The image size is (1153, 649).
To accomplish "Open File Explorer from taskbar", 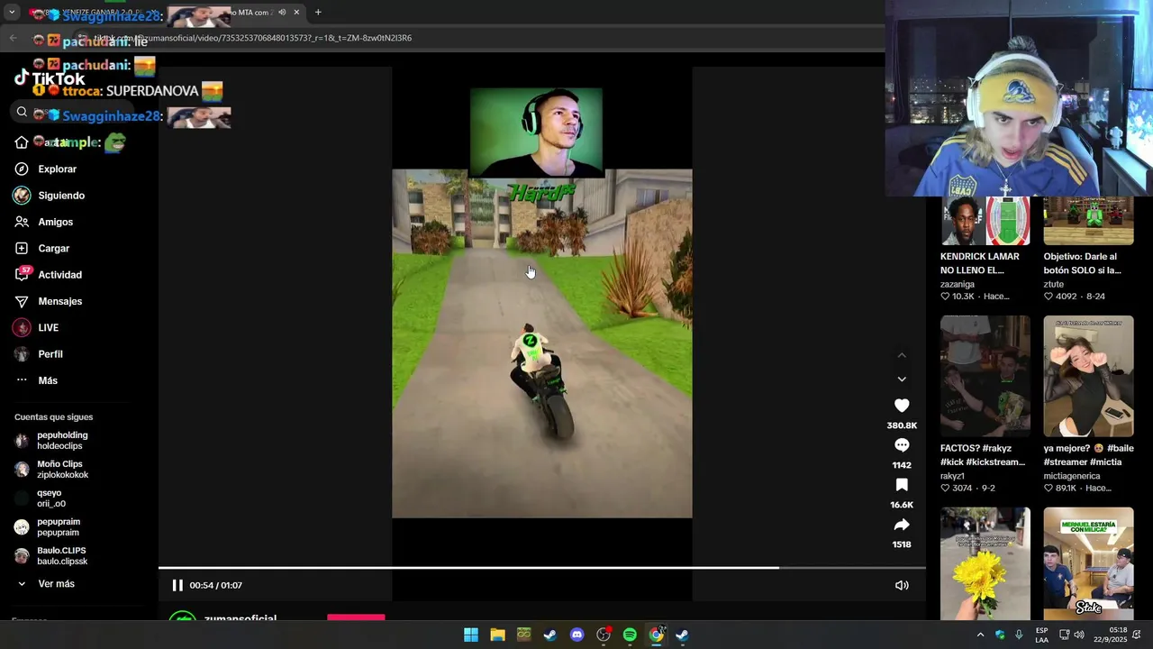I will pyautogui.click(x=497, y=635).
